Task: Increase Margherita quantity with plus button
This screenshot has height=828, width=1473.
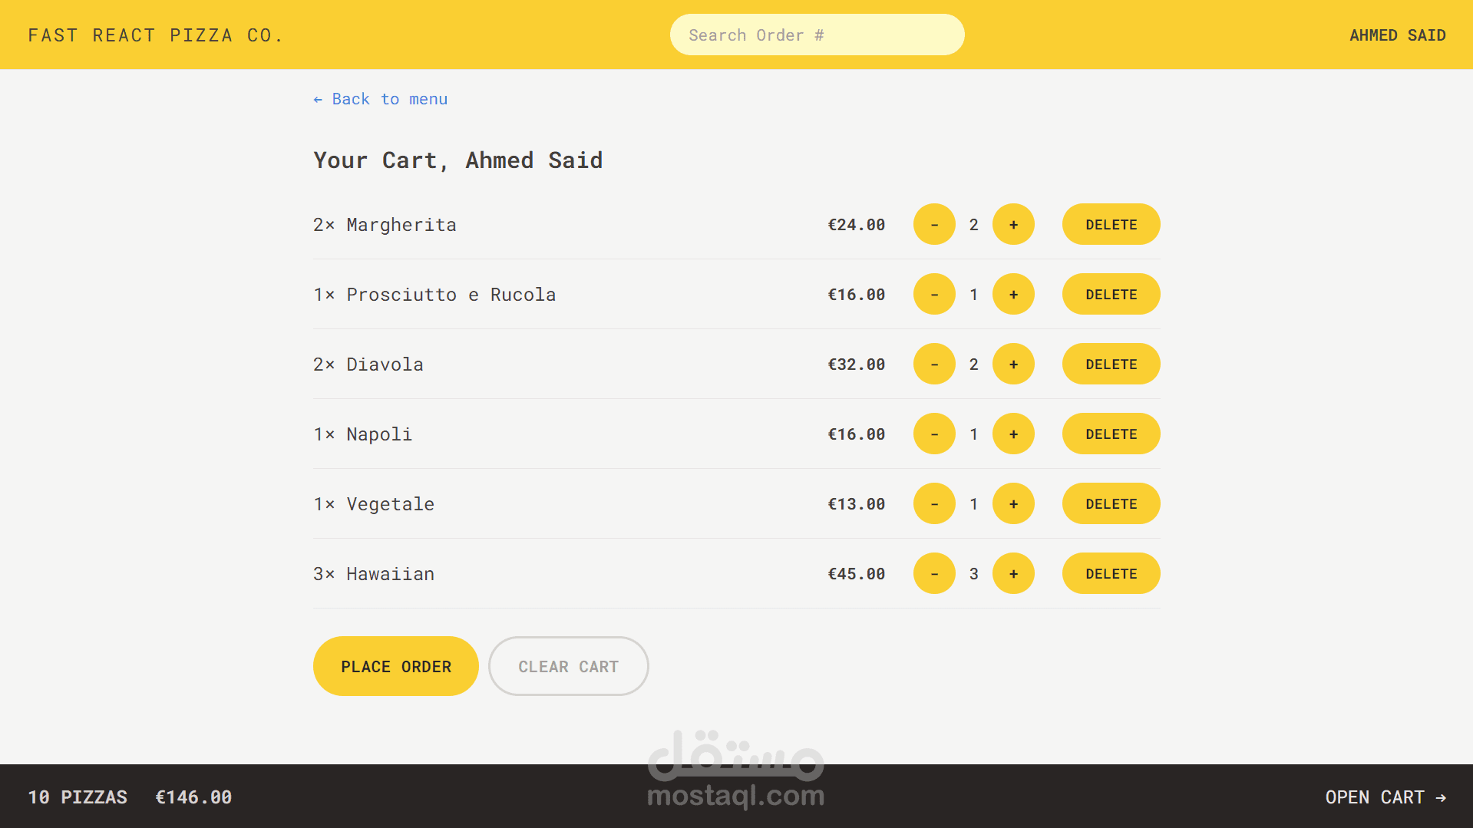Action: (1013, 224)
